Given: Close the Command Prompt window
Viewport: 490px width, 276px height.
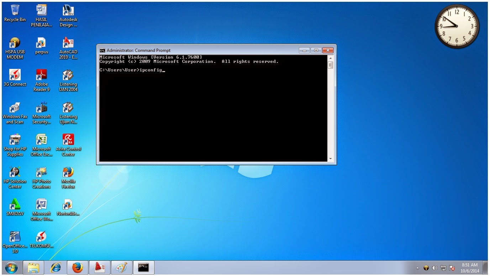Looking at the screenshot, I should tap(327, 50).
